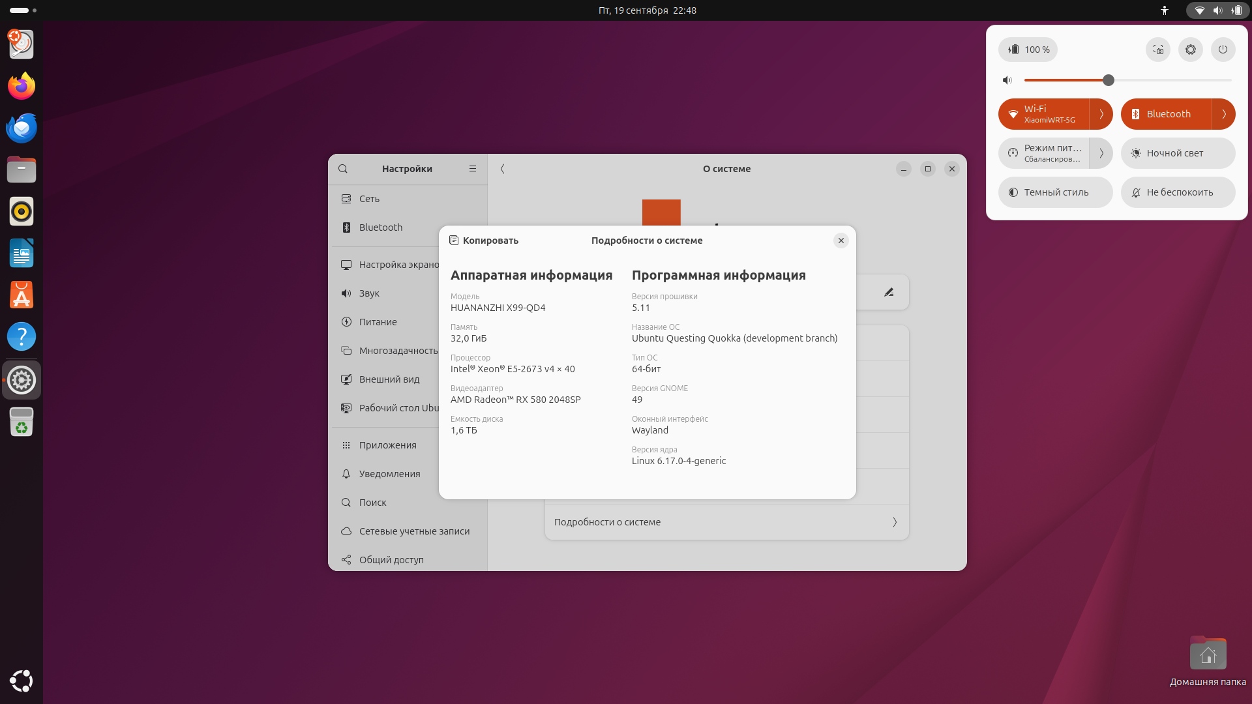Select Общий доступ in the settings sidebar
The image size is (1252, 704).
(408, 560)
